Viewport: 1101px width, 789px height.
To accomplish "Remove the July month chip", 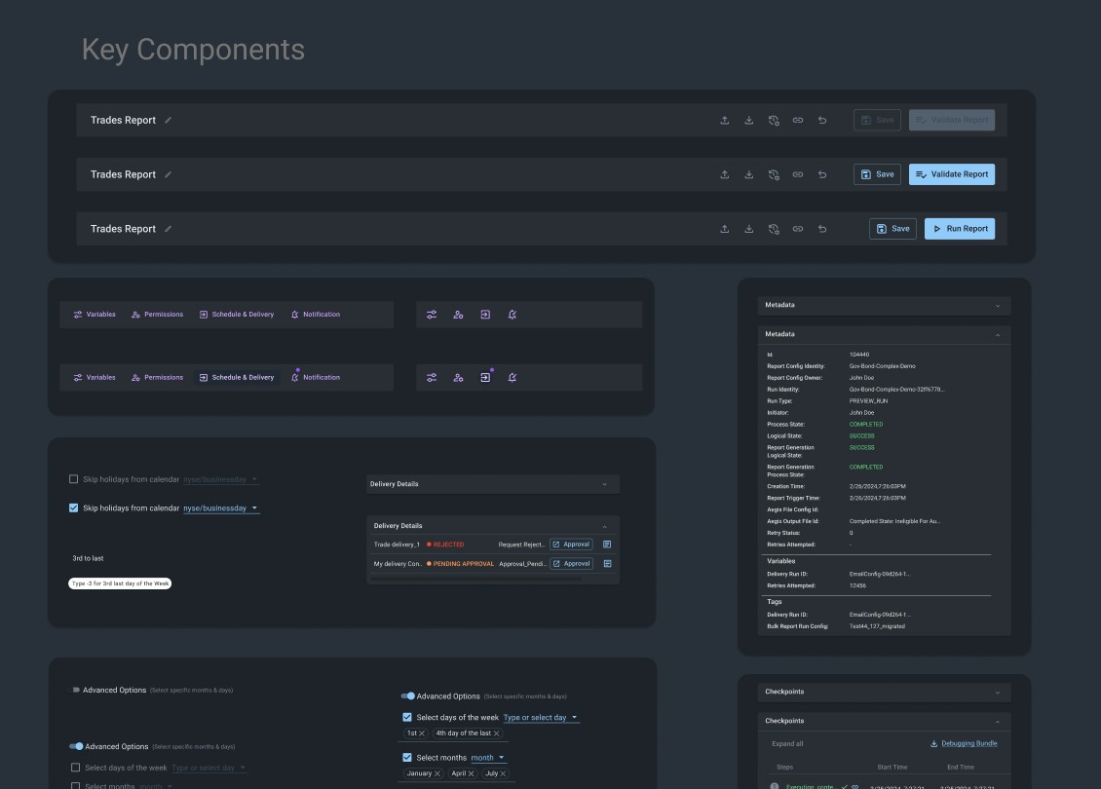I will [503, 773].
